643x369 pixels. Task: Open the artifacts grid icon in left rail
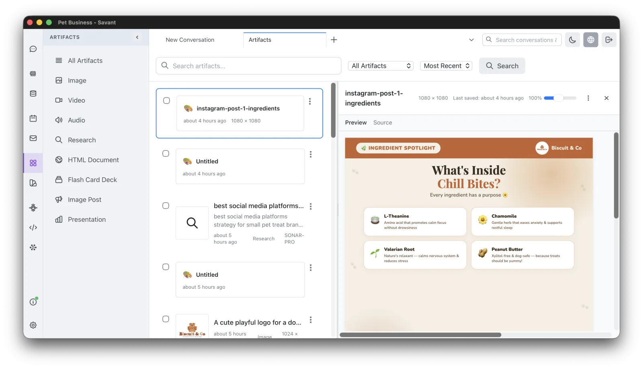(x=33, y=163)
